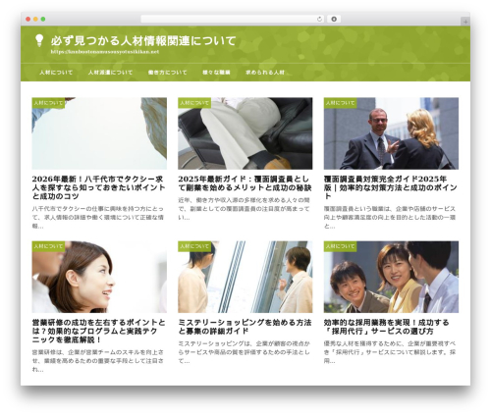Open article 営業研修の成功を左右するポイント

[98, 332]
